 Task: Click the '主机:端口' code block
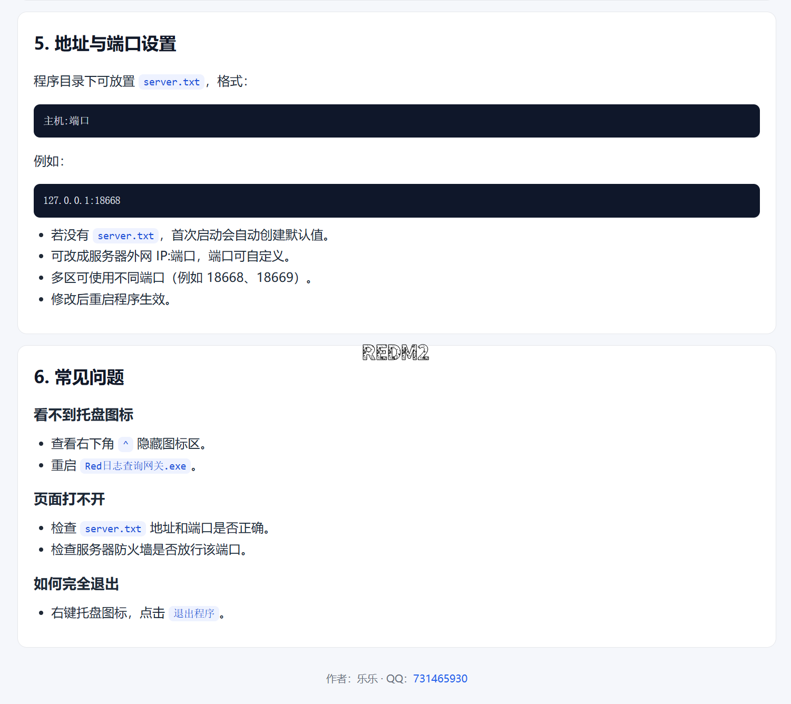(x=396, y=121)
